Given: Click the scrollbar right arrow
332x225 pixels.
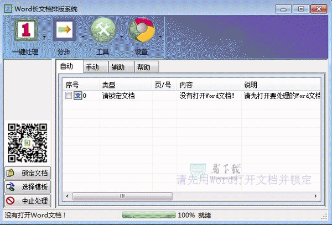Looking at the screenshot, I should [316, 196].
